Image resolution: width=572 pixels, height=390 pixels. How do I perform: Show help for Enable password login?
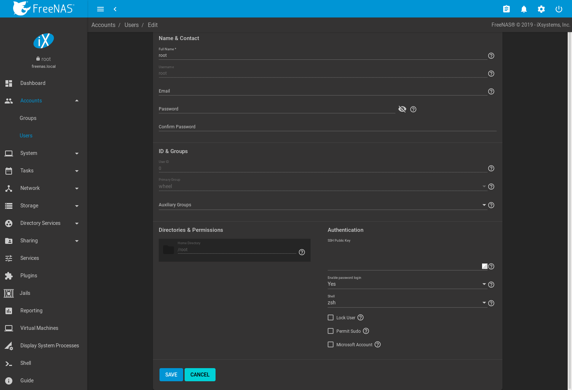pos(491,285)
